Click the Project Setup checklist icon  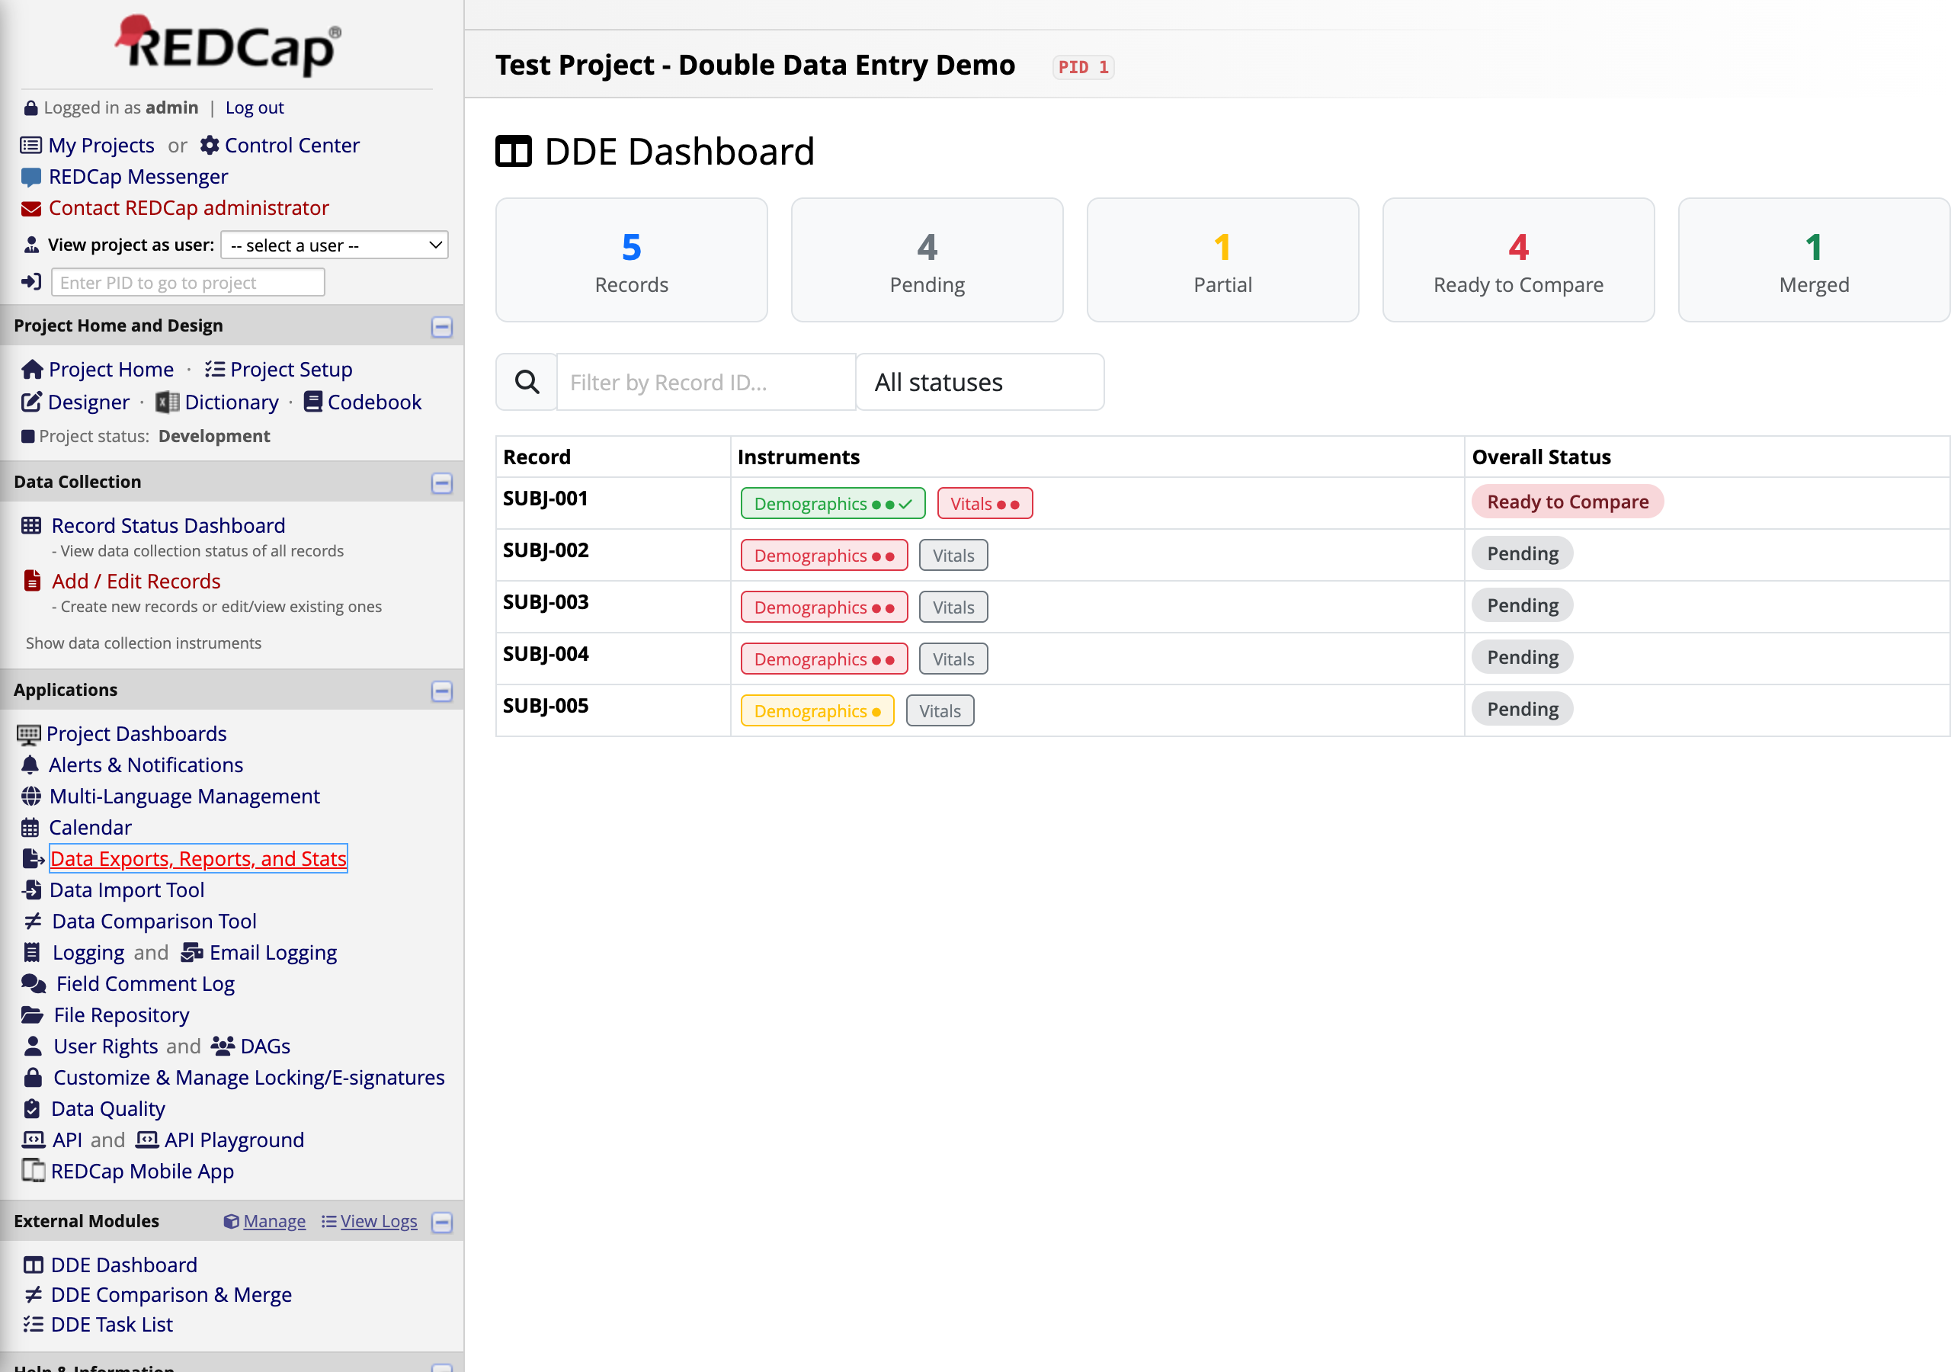pyautogui.click(x=214, y=369)
